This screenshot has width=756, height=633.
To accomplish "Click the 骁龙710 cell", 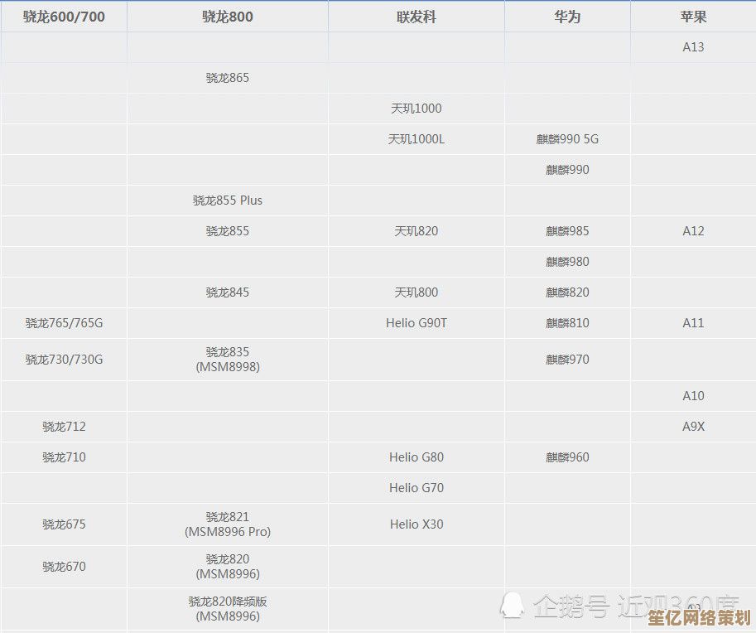I will point(64,457).
